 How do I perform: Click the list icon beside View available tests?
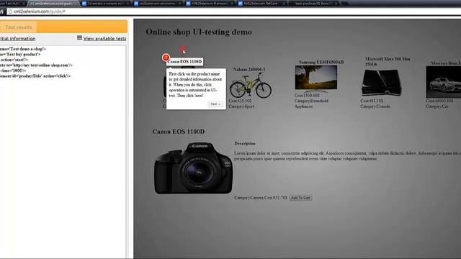(79, 37)
